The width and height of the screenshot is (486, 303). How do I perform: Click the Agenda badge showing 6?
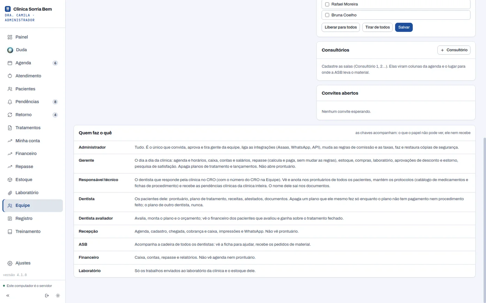tap(55, 63)
